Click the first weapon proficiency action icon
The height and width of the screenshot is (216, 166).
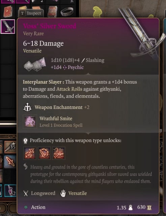point(30,153)
